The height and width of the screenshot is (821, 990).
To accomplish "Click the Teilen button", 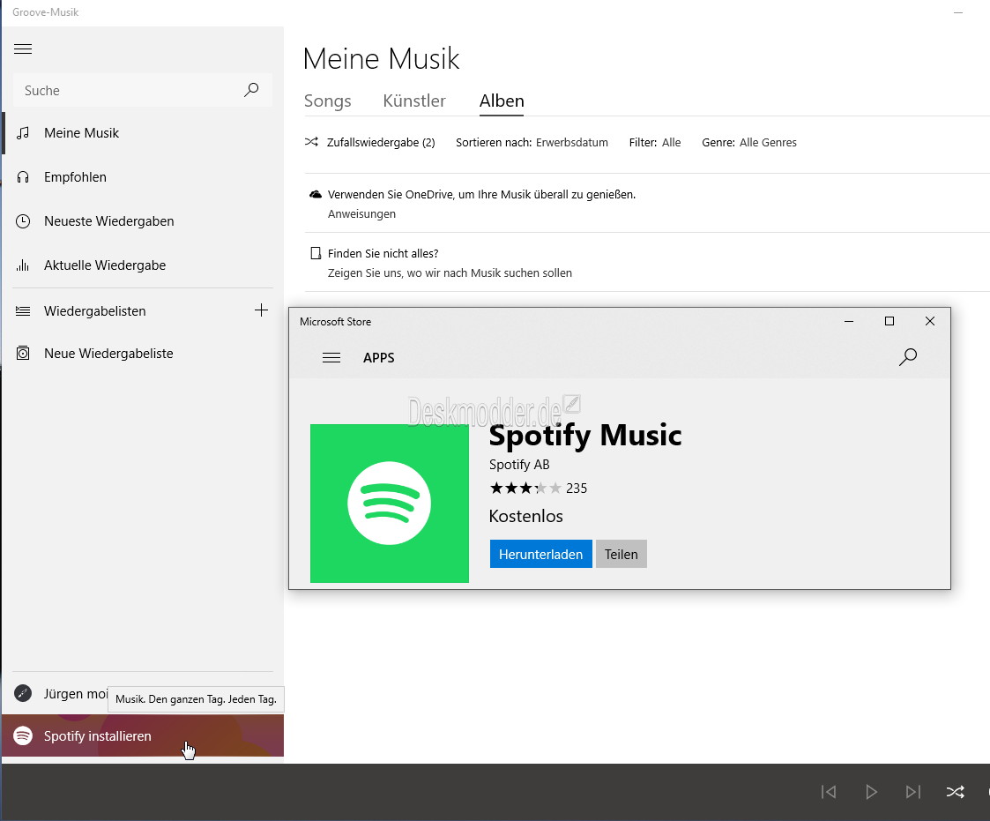I will pos(622,554).
